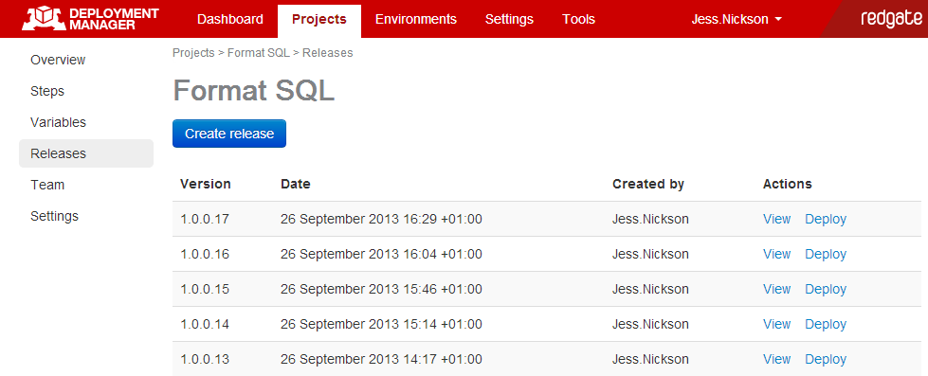Expand the Jess.Nickson user dropdown

pos(737,19)
